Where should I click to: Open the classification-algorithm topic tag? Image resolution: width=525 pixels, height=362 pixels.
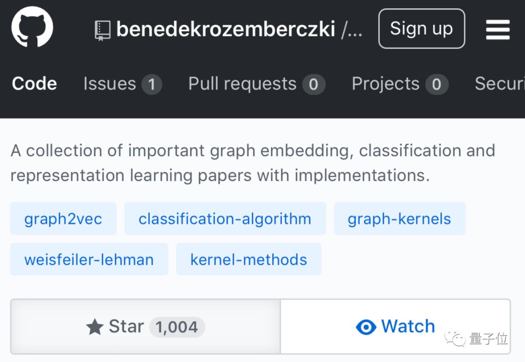coord(225,219)
